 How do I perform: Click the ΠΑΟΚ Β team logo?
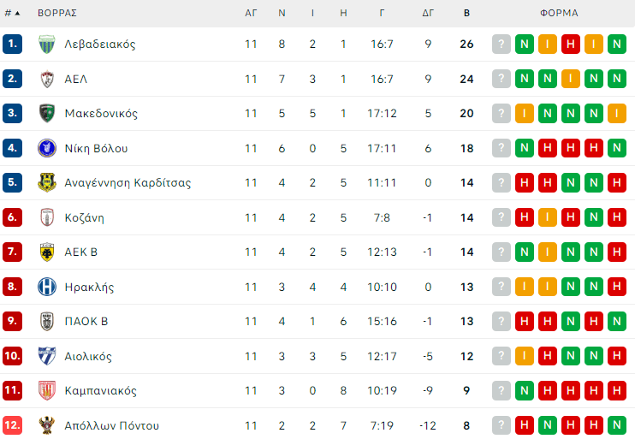[x=47, y=322]
